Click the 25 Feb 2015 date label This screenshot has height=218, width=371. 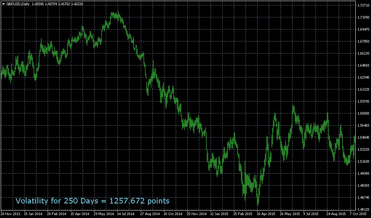243,214
